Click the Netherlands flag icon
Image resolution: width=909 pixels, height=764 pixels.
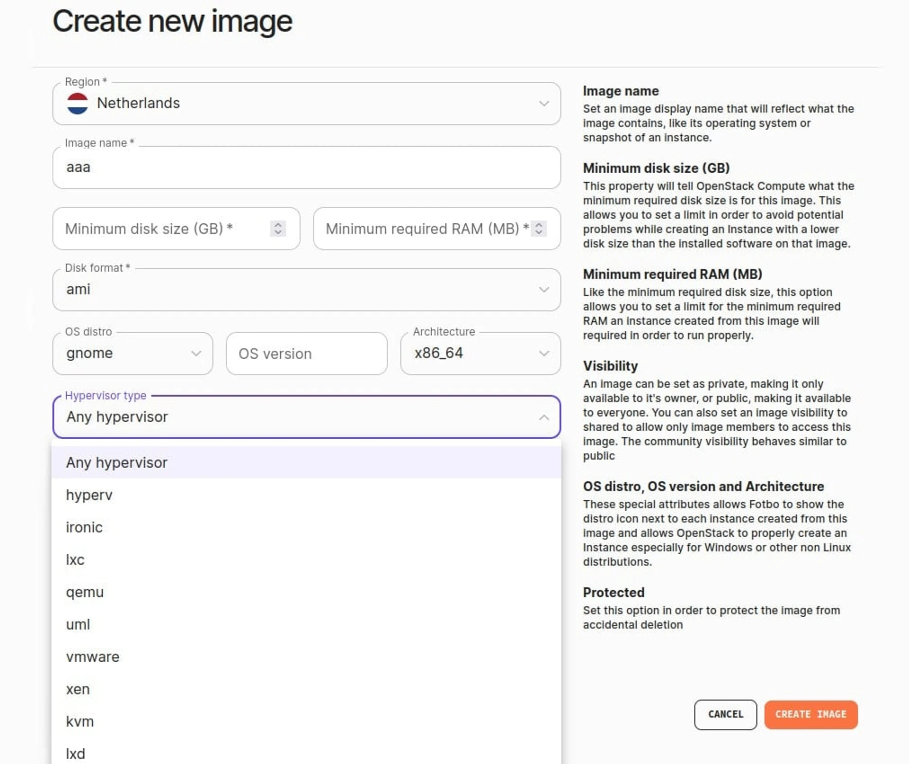(77, 103)
